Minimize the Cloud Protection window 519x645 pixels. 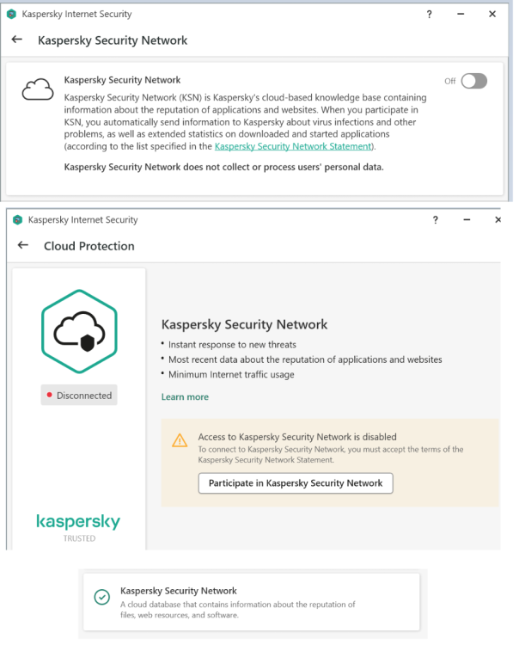pyautogui.click(x=467, y=219)
